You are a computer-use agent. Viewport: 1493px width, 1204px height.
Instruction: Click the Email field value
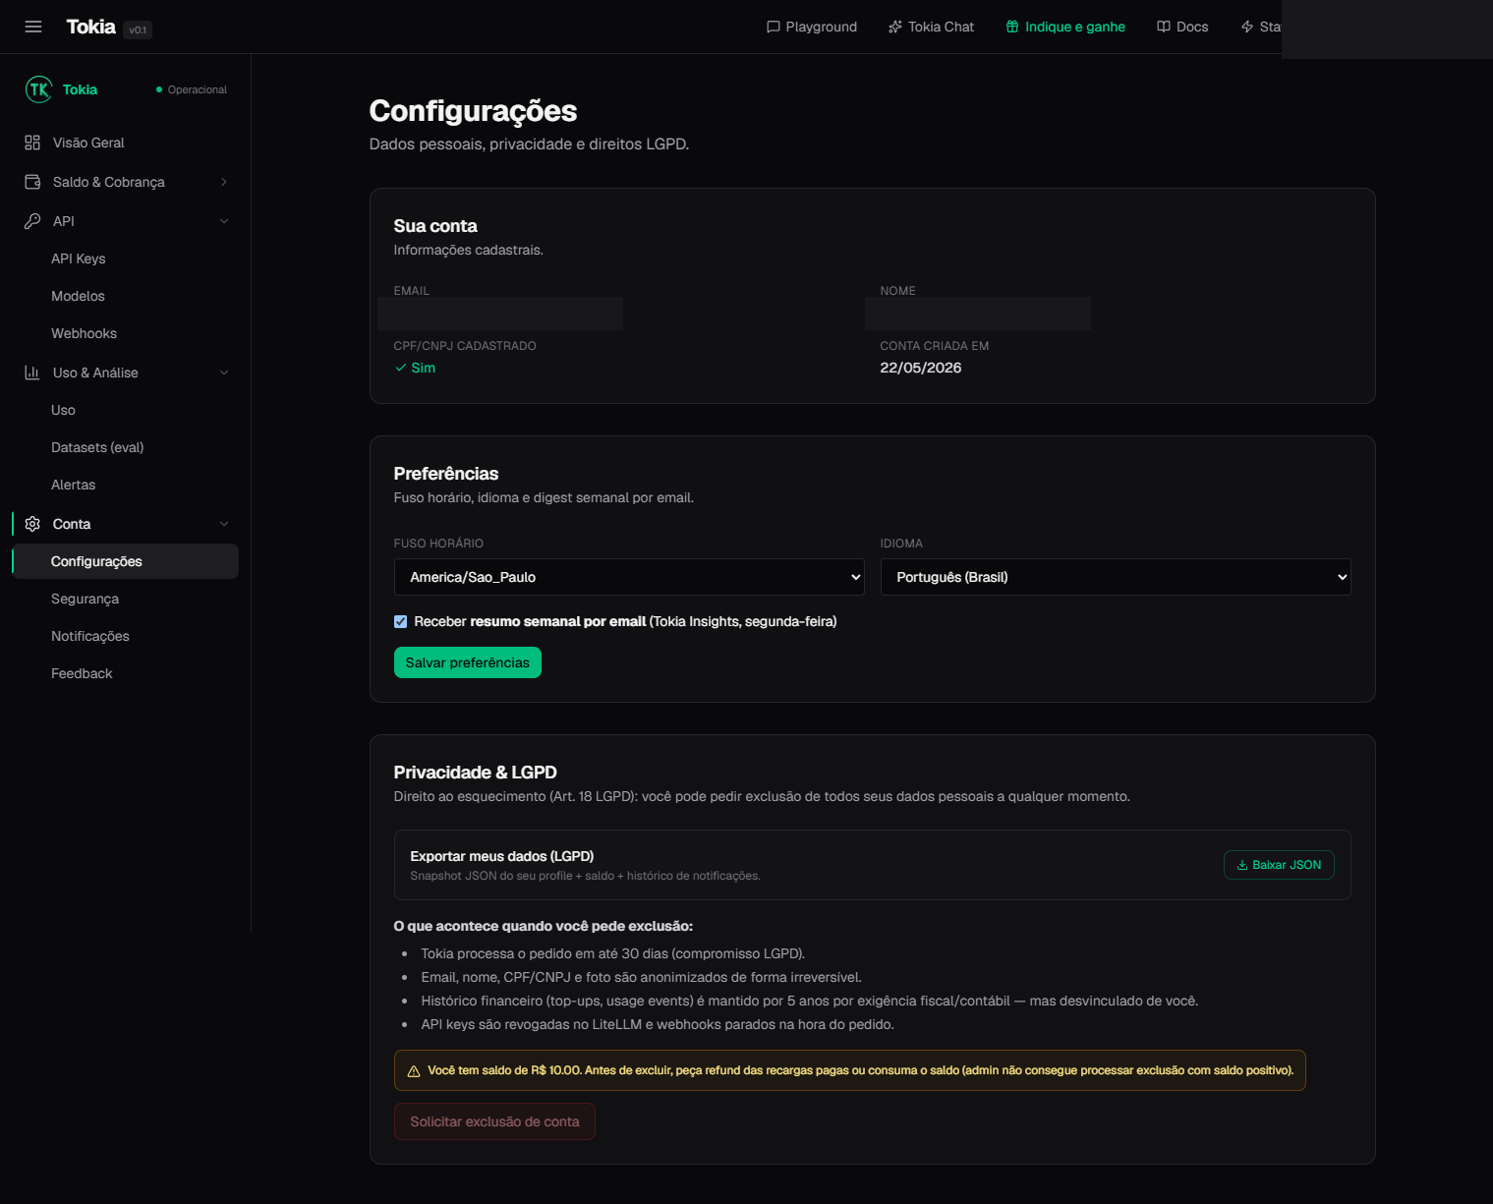click(x=500, y=314)
